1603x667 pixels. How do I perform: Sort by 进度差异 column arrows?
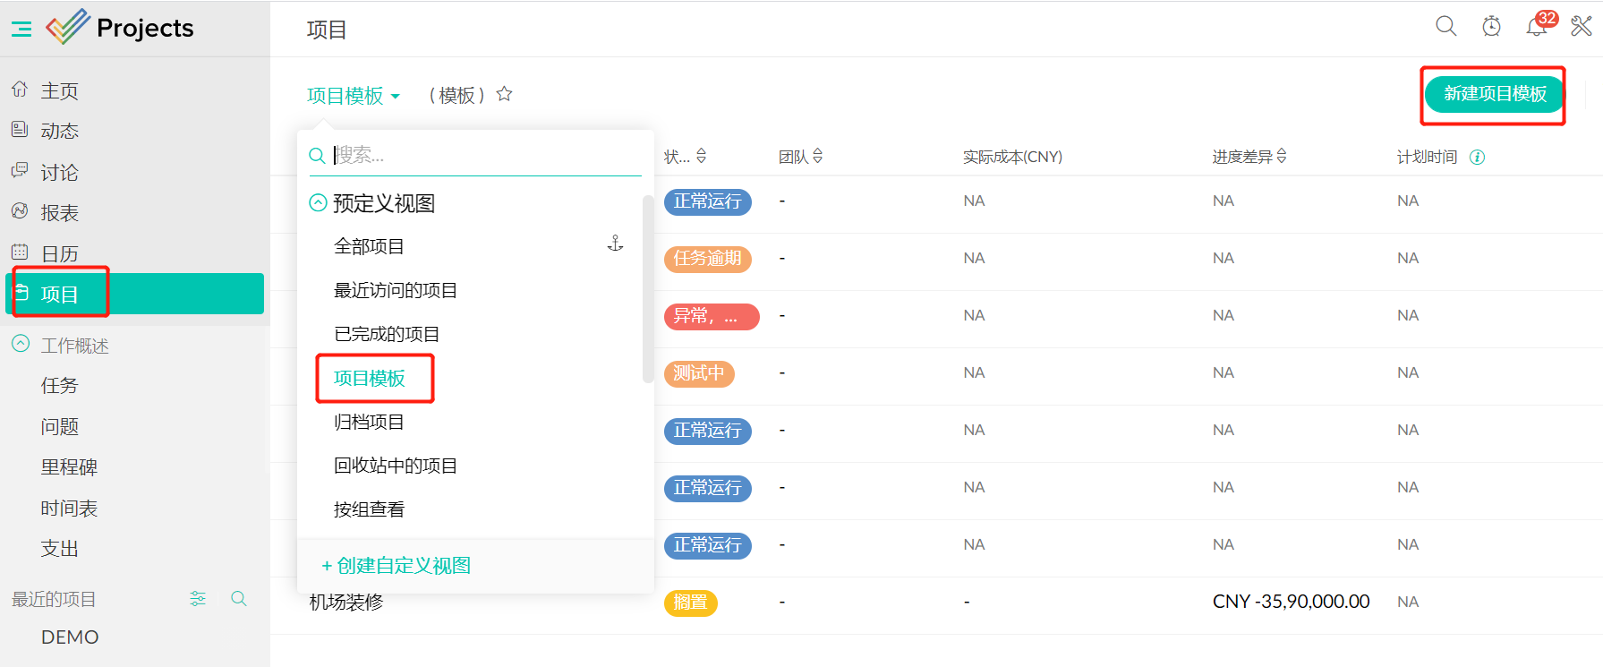(x=1282, y=157)
